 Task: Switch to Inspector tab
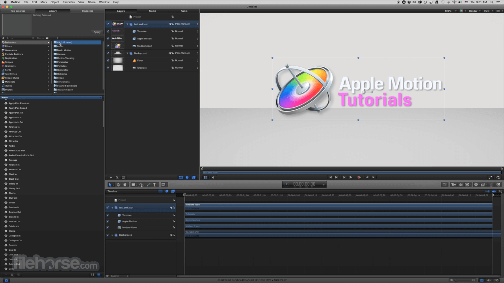(87, 11)
